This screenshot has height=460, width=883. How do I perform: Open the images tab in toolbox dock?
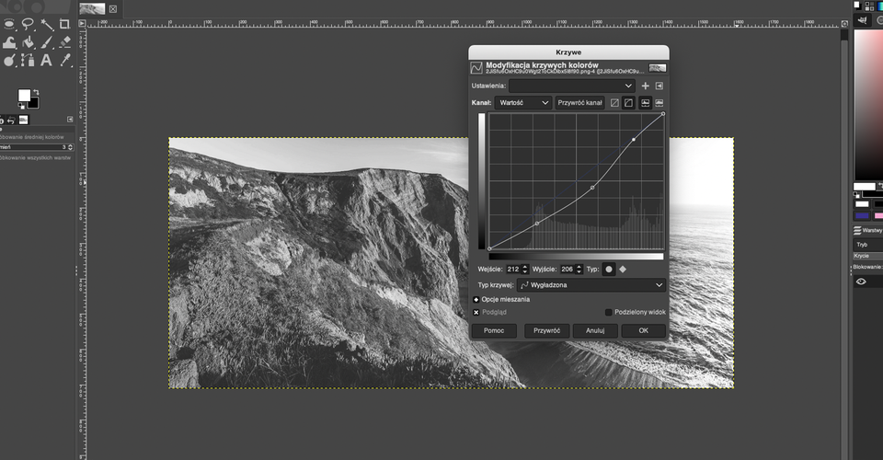23,120
